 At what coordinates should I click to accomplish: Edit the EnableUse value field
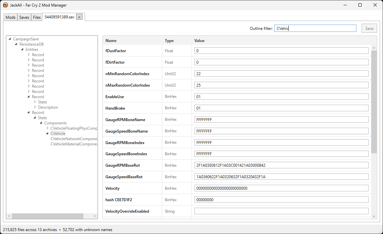pyautogui.click(x=282, y=96)
